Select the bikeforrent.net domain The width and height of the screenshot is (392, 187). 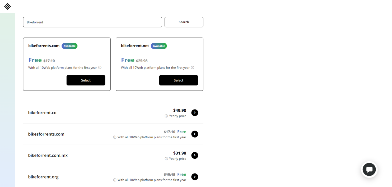click(x=179, y=80)
